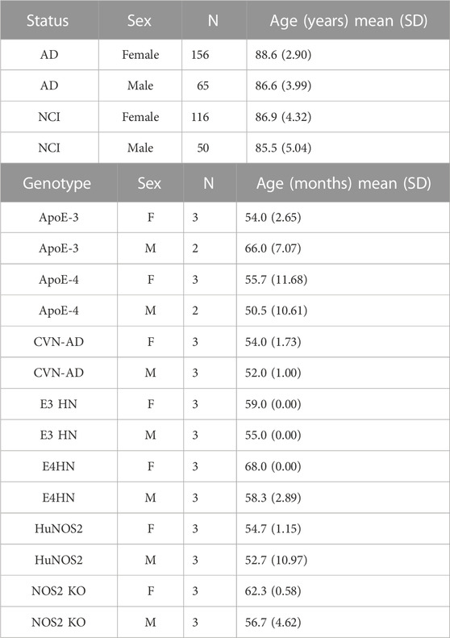
Task: Select the CVN-AD female genotype cell
Action: [59, 342]
